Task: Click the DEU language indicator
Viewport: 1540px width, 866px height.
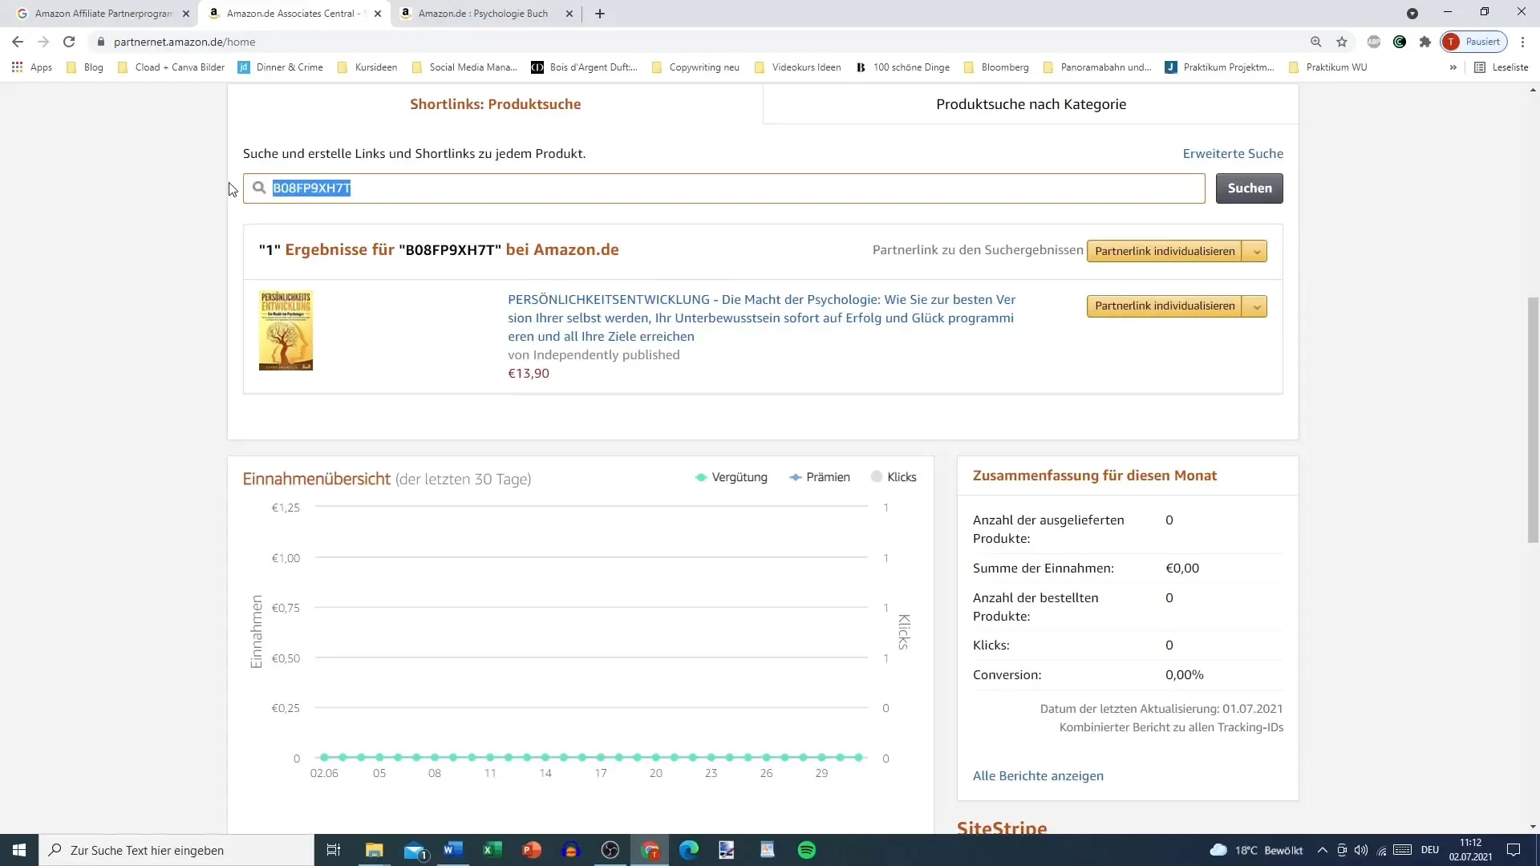Action: (x=1429, y=850)
